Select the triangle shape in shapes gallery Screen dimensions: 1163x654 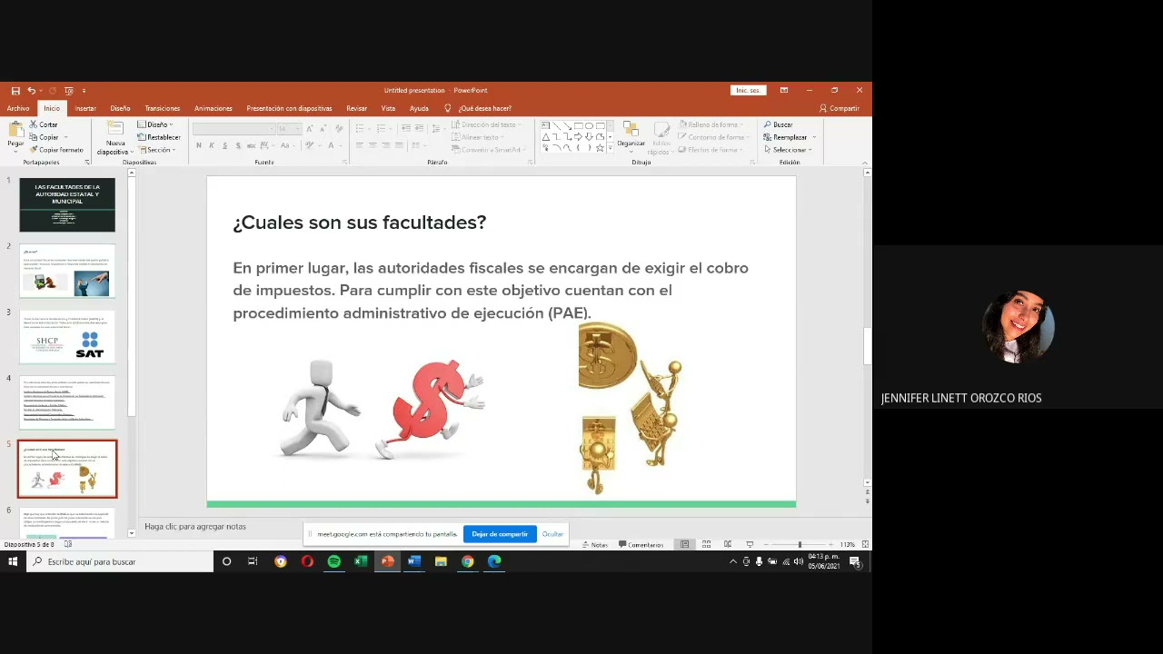[x=545, y=137]
